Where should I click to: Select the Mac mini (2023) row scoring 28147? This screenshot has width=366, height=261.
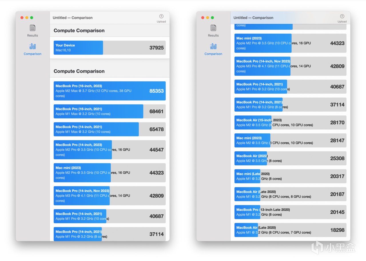pyautogui.click(x=290, y=140)
